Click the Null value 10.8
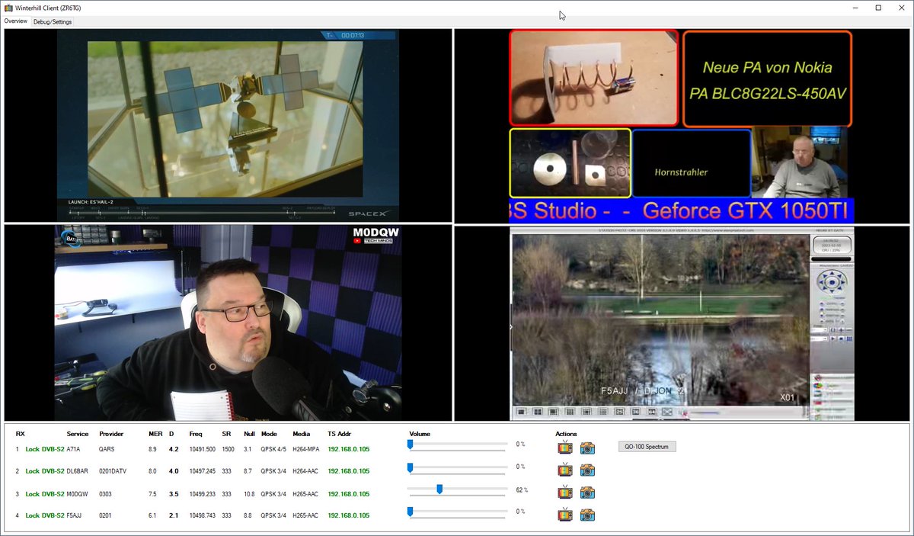 pos(249,493)
